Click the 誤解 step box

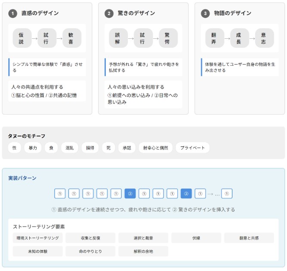[x=117, y=38]
